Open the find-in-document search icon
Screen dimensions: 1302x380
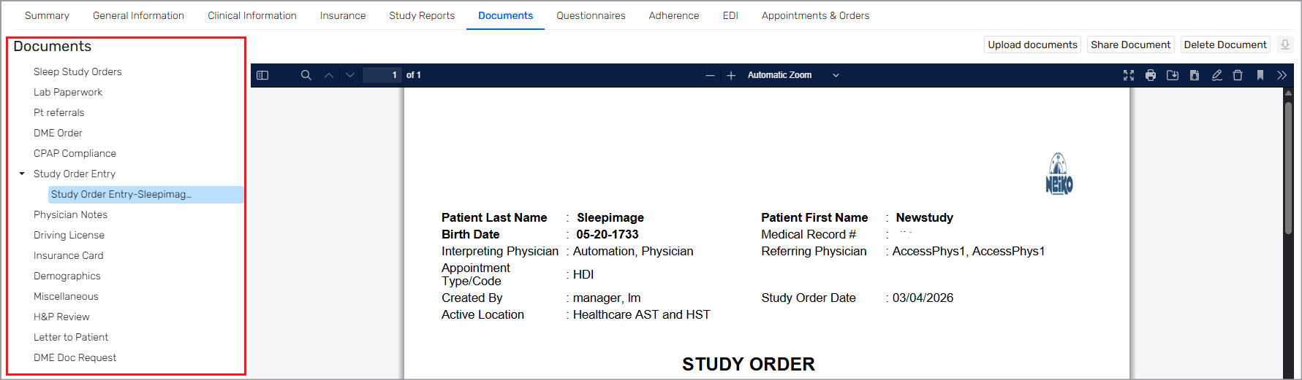tap(306, 75)
